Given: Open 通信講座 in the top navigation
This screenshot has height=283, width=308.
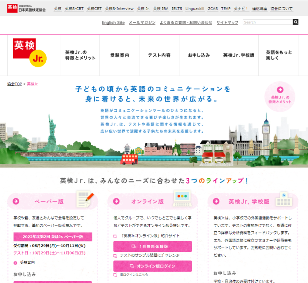Looking at the screenshot, I should (259, 8).
